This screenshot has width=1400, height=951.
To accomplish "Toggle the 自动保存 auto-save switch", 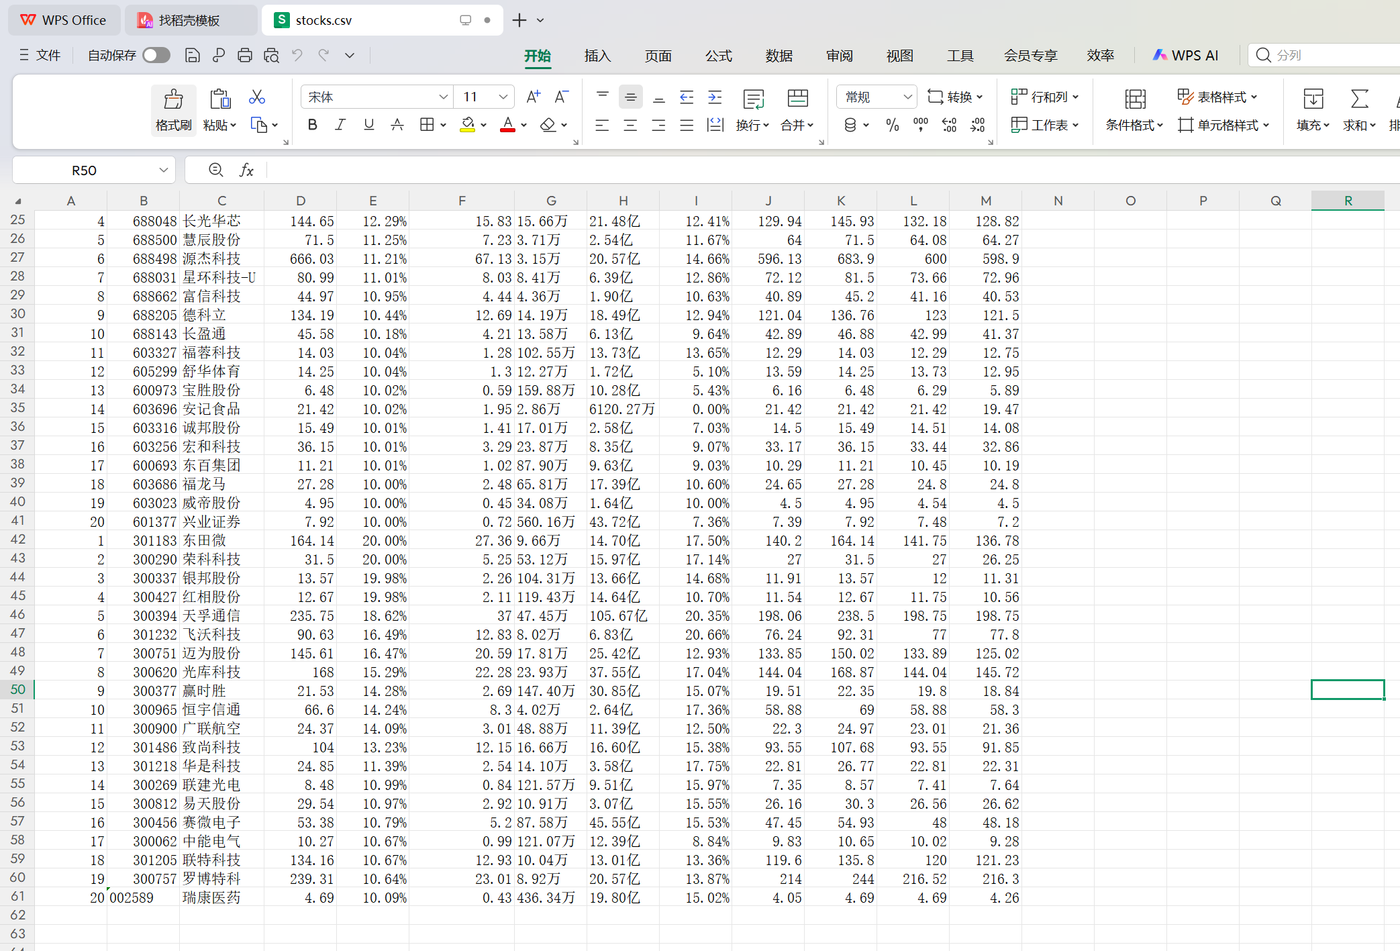I will pos(156,56).
